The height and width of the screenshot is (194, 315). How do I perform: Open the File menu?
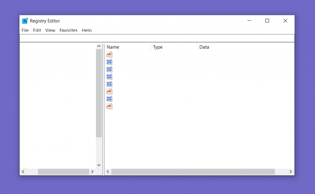[25, 30]
